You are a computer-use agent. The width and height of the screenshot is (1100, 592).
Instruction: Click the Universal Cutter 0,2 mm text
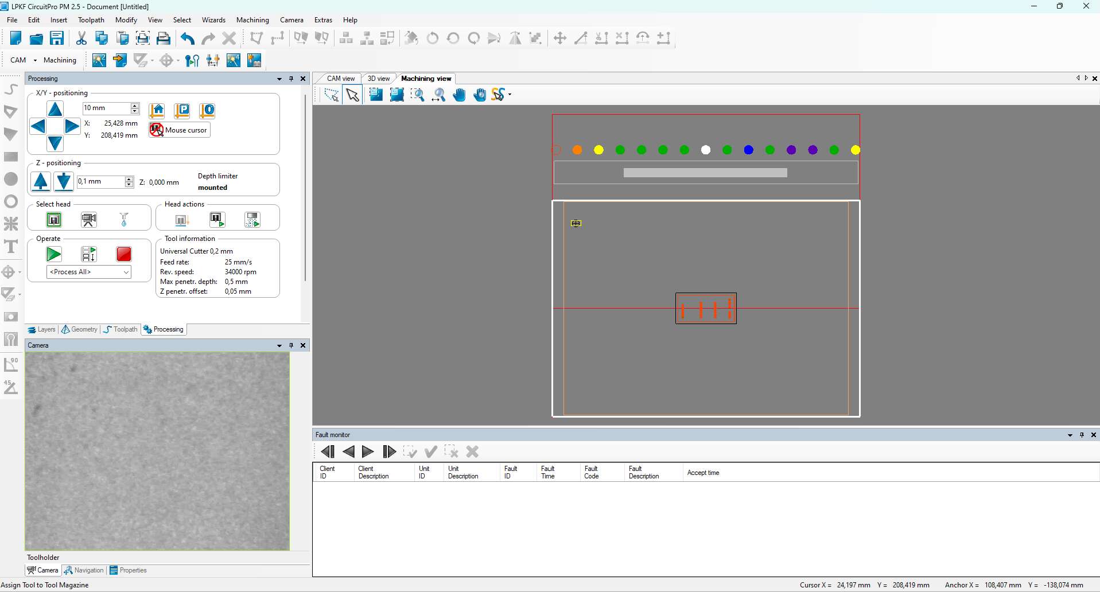pos(196,251)
